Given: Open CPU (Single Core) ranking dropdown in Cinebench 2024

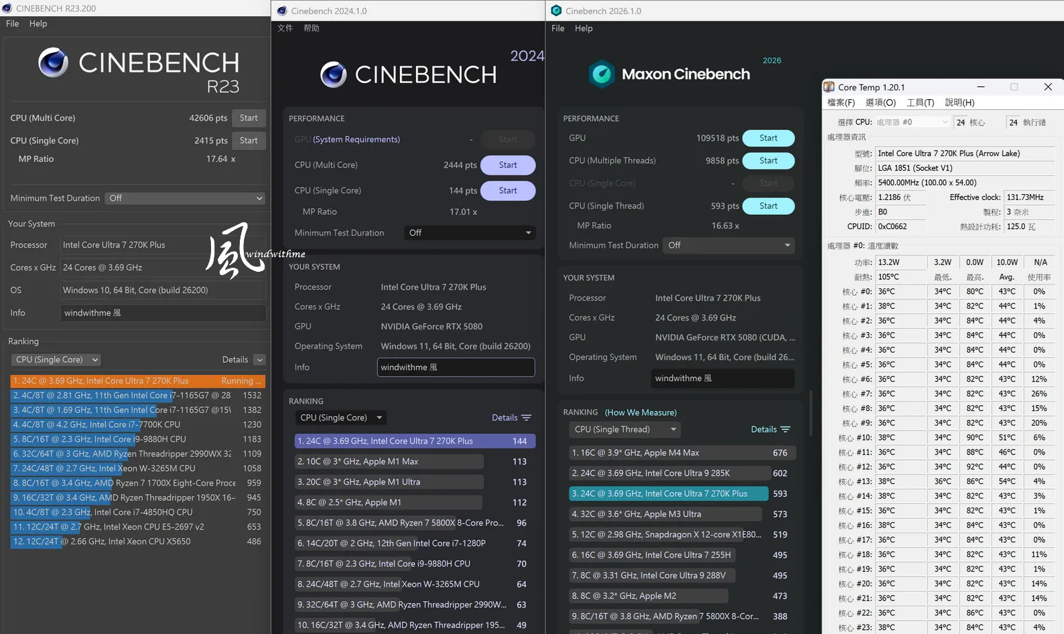Looking at the screenshot, I should (x=341, y=418).
